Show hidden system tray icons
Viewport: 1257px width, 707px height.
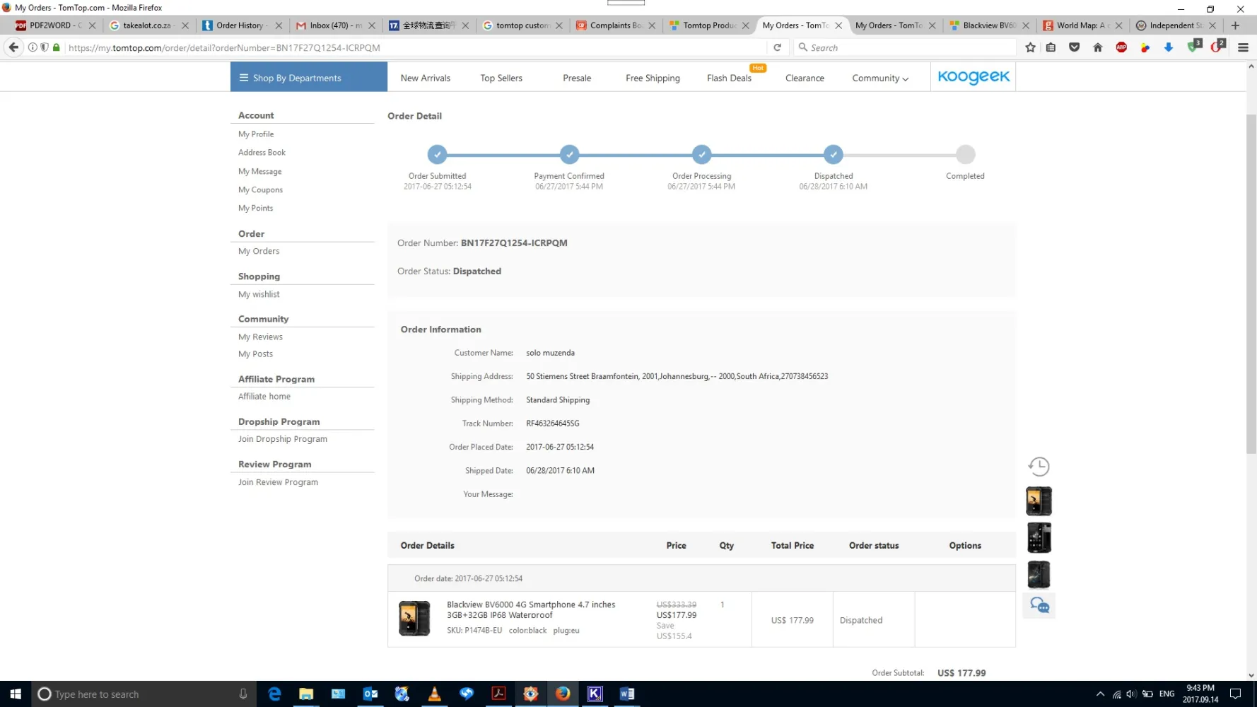coord(1100,694)
